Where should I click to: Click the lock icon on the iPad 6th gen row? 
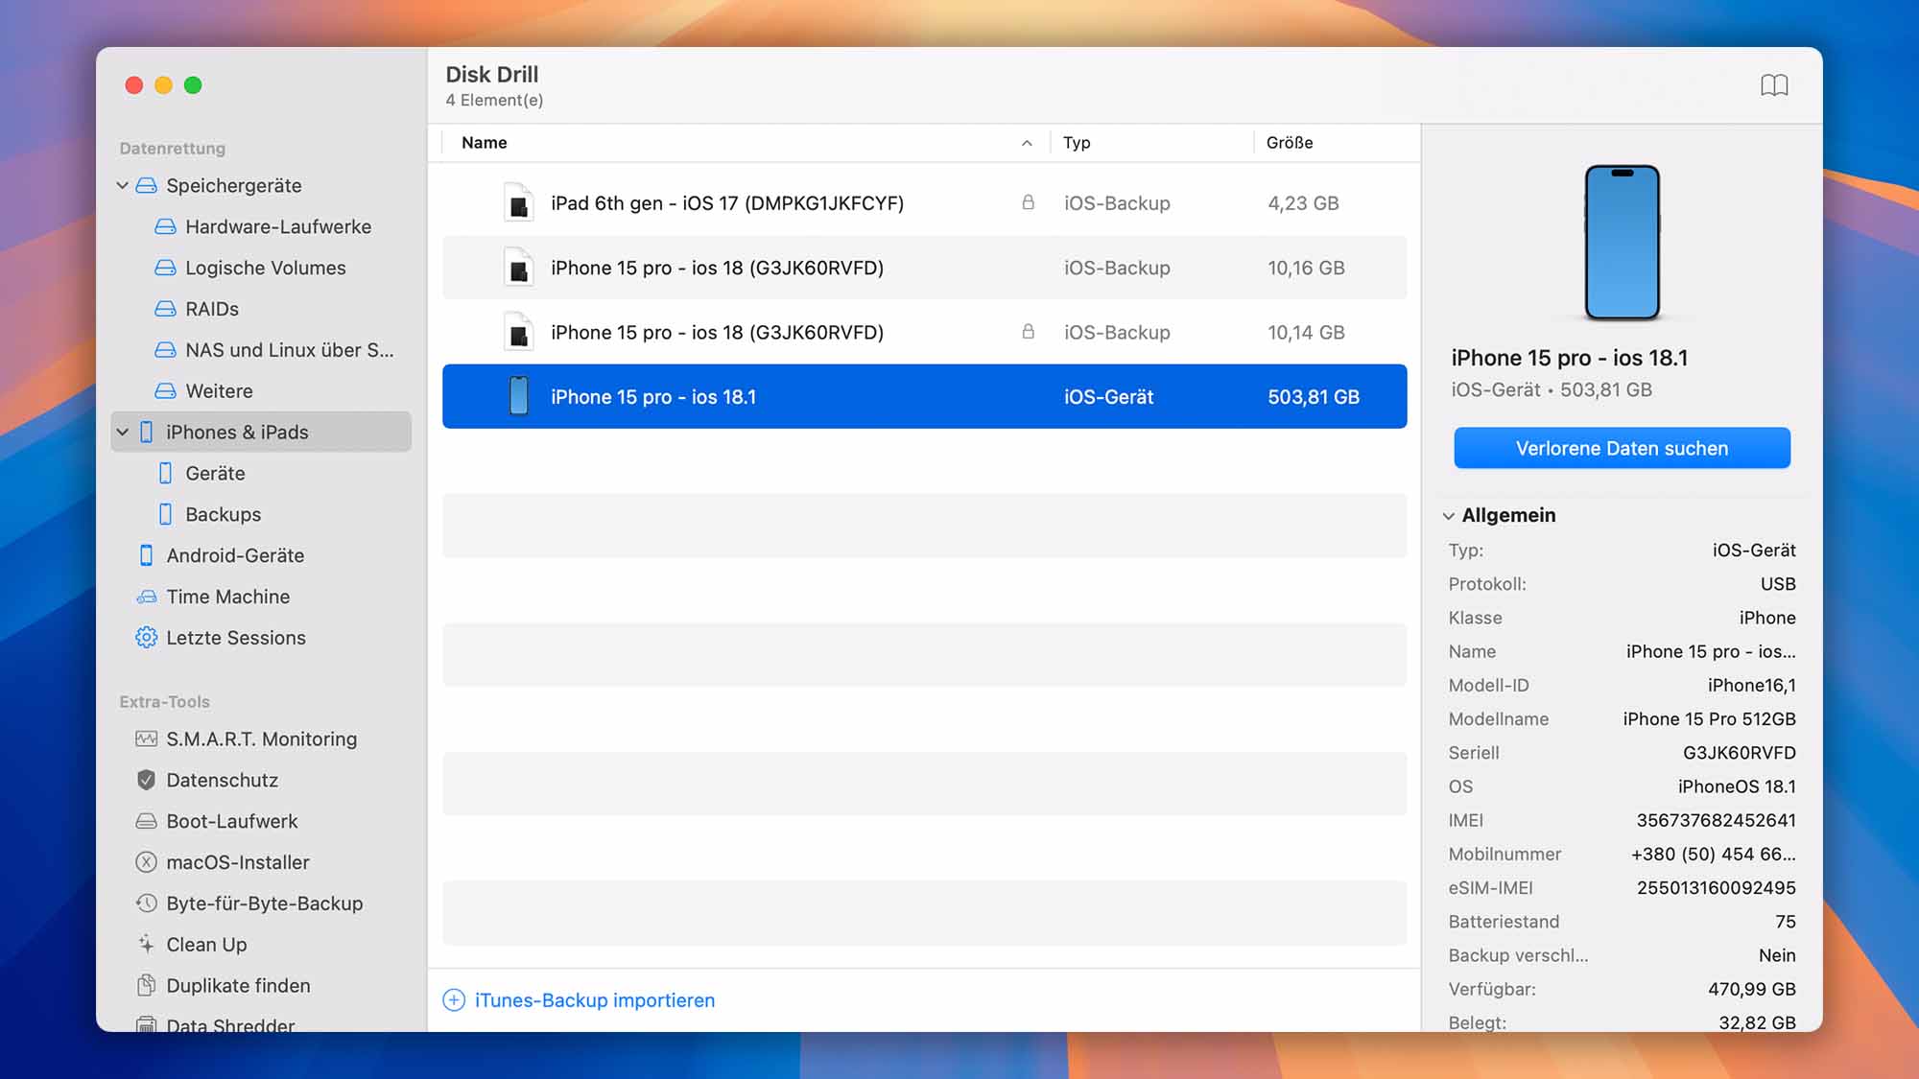[1028, 202]
